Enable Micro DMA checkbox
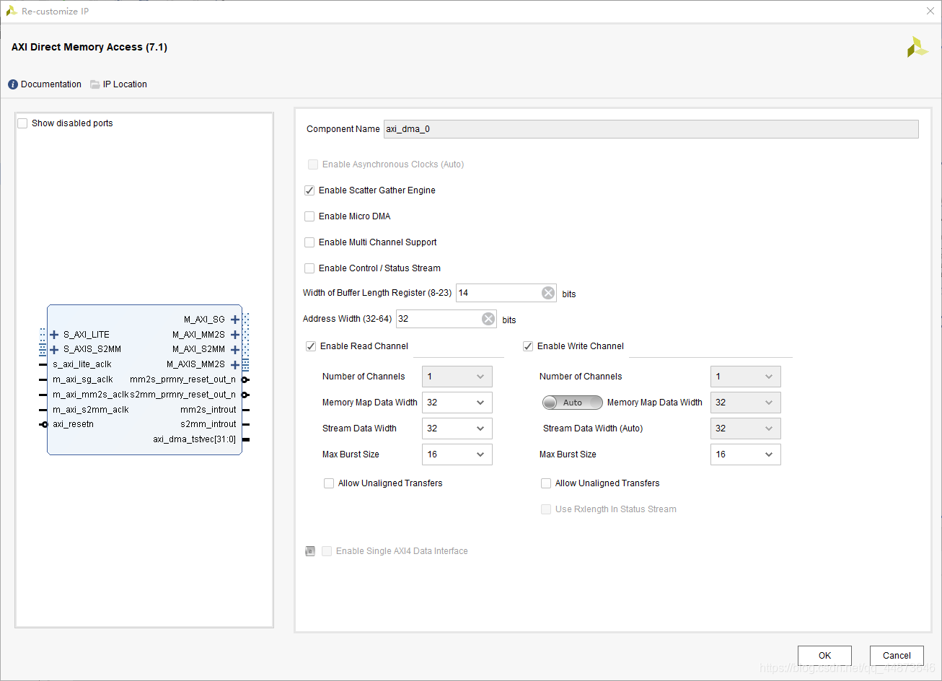 pyautogui.click(x=309, y=216)
